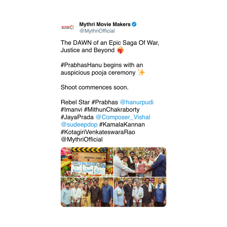Screen dimensions: 227x227
Task: Click the #Prabhas hashtag after Rebel Star
Action: coord(105,102)
